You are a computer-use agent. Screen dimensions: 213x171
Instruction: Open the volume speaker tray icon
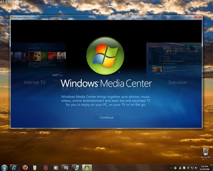tap(196, 168)
